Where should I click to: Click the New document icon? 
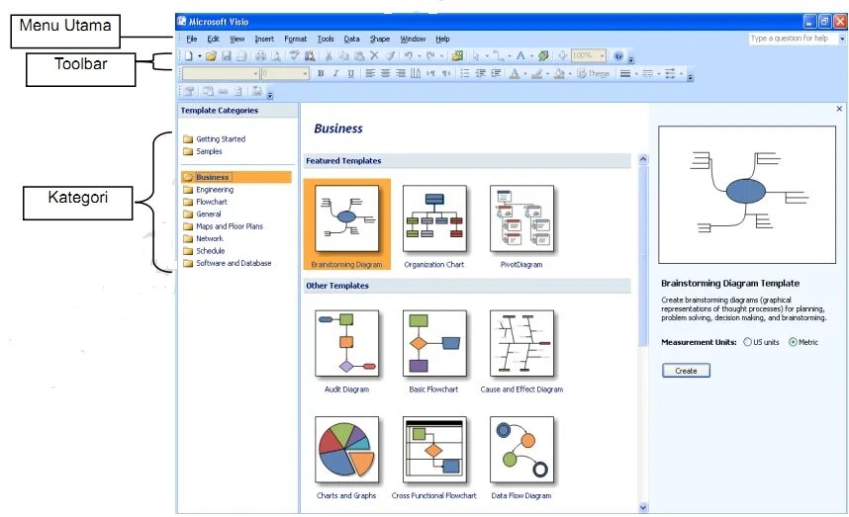tap(188, 55)
